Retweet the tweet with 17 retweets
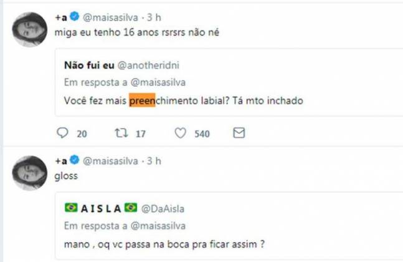 (x=121, y=133)
